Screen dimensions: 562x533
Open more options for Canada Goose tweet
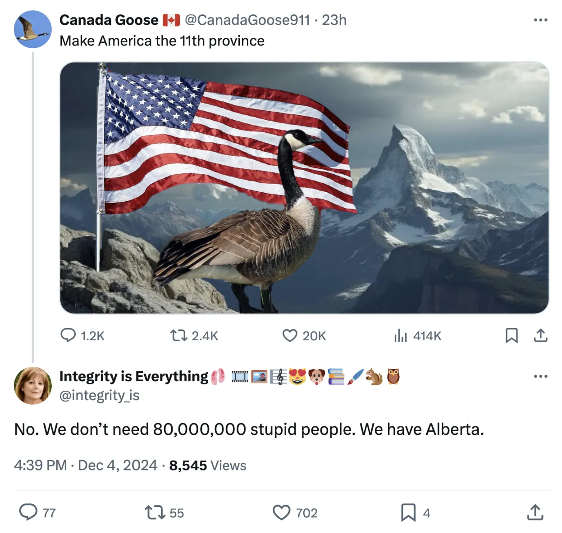pyautogui.click(x=540, y=20)
